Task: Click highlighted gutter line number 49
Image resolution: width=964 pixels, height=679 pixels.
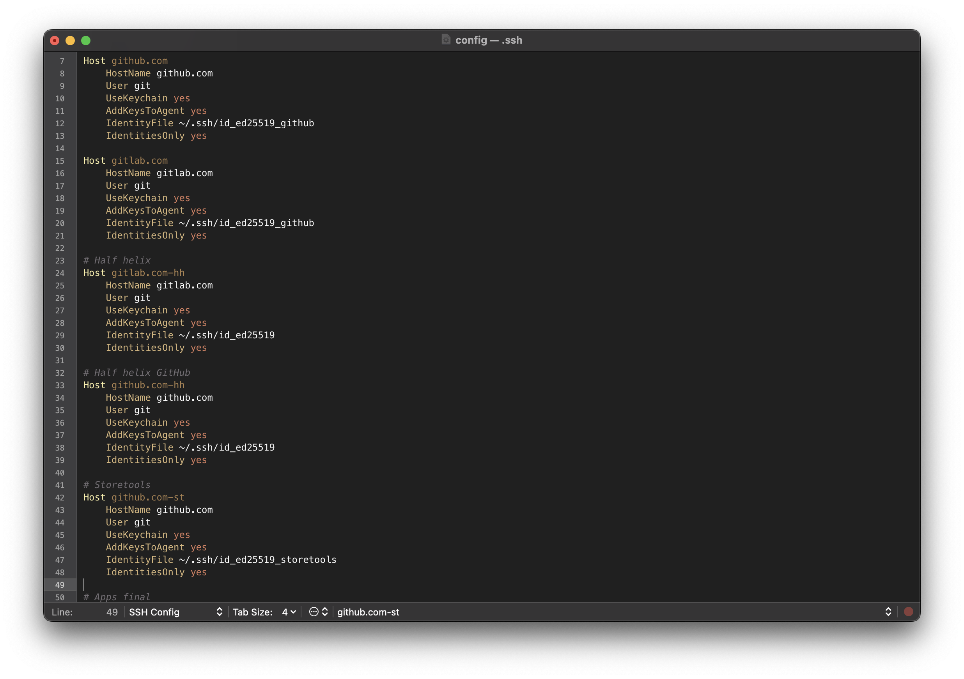Action: [x=60, y=585]
